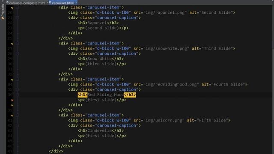Click the file icon on carousel.html tab

coord(50,3)
